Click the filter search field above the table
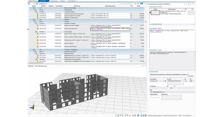The height and width of the screenshot is (117, 223). pyautogui.click(x=127, y=4)
